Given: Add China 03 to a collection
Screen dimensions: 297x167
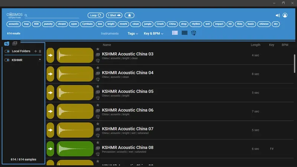Looking at the screenshot, I should pos(98,55).
